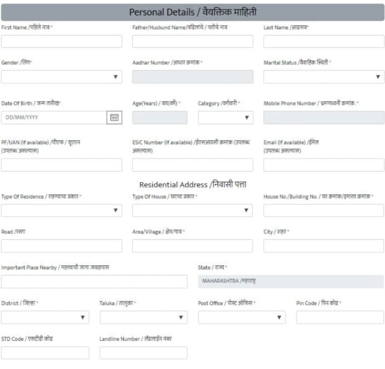Viewport: 385px width, 369px height.
Task: Focus the Father/Husband Name text box
Action: pyautogui.click(x=192, y=41)
